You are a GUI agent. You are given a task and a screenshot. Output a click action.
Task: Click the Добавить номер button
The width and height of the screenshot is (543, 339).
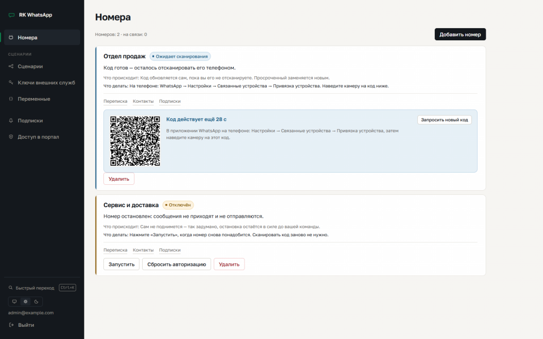pos(460,34)
